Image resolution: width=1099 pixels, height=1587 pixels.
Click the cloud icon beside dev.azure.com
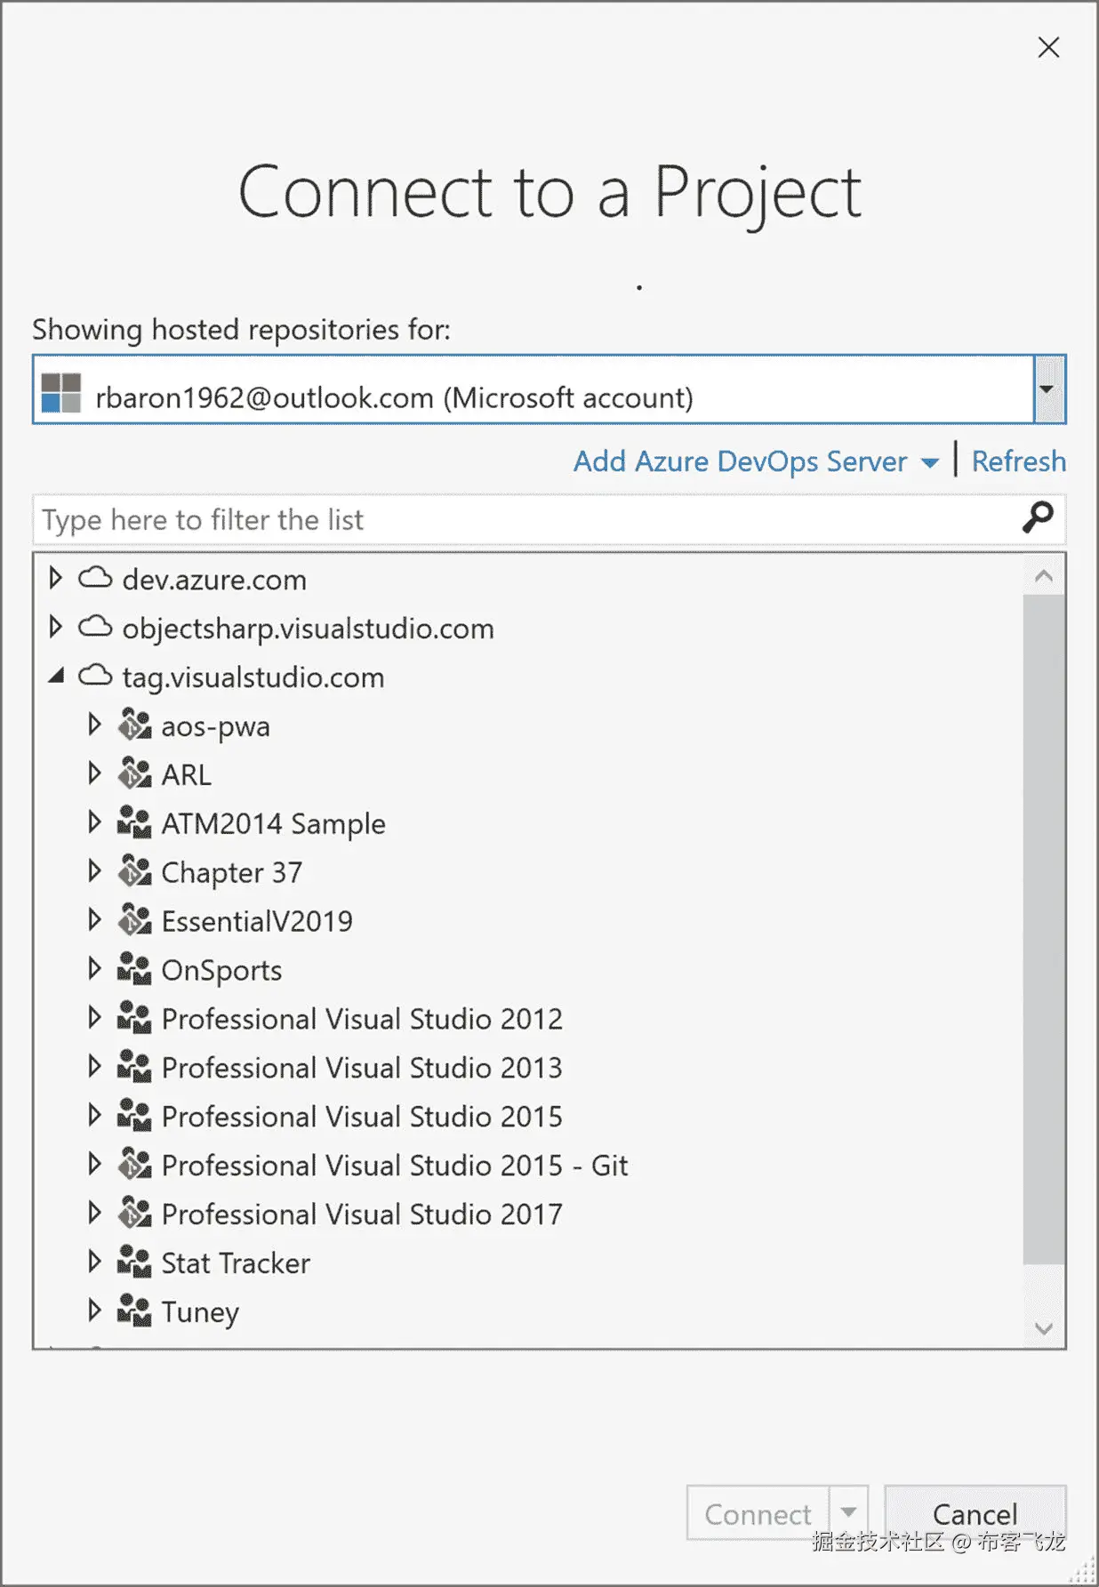click(x=95, y=579)
